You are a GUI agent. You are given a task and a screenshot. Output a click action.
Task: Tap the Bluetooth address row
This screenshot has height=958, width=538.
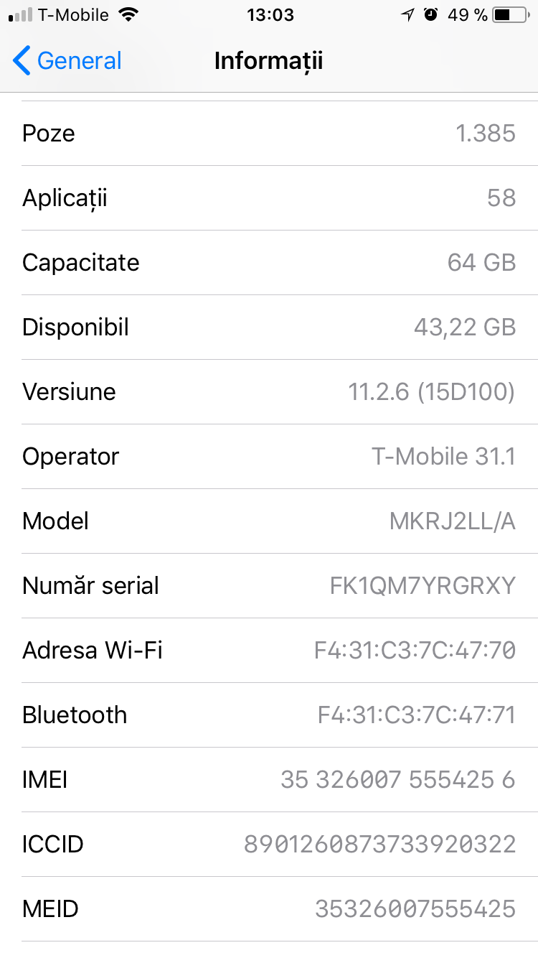pyautogui.click(x=269, y=715)
